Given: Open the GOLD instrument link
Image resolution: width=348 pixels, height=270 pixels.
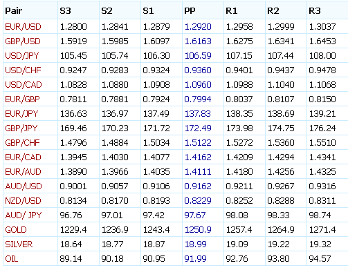Looking at the screenshot, I should coord(16,230).
